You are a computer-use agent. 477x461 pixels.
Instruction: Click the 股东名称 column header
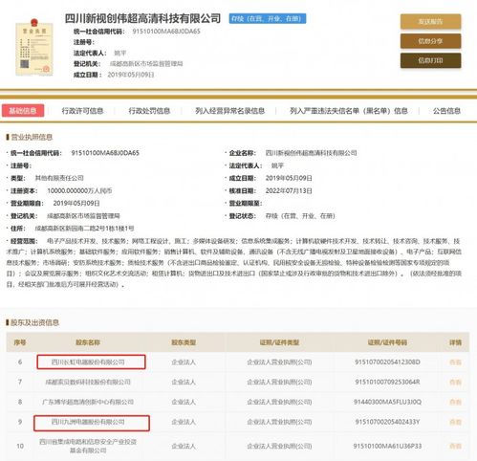tap(88, 342)
